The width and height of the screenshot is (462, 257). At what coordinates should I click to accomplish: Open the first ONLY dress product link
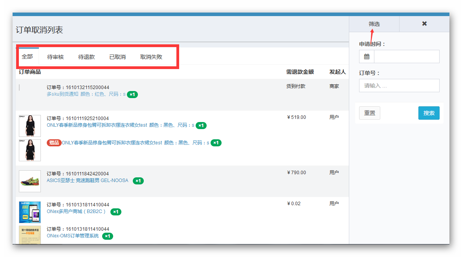point(97,125)
